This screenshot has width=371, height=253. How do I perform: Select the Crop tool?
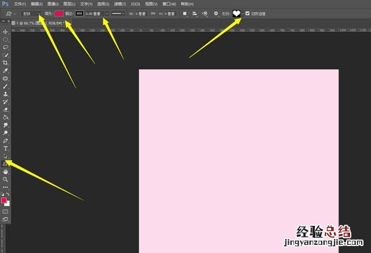click(6, 63)
